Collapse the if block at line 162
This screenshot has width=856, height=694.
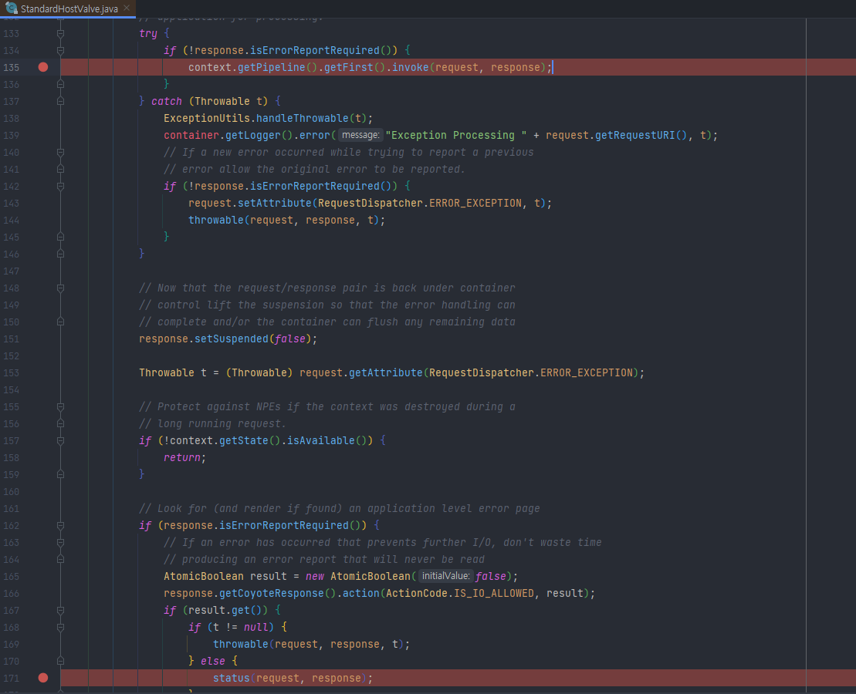click(61, 525)
